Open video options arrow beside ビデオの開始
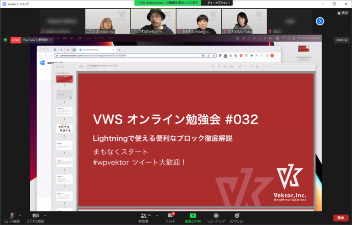The height and width of the screenshot is (225, 352). point(45,215)
